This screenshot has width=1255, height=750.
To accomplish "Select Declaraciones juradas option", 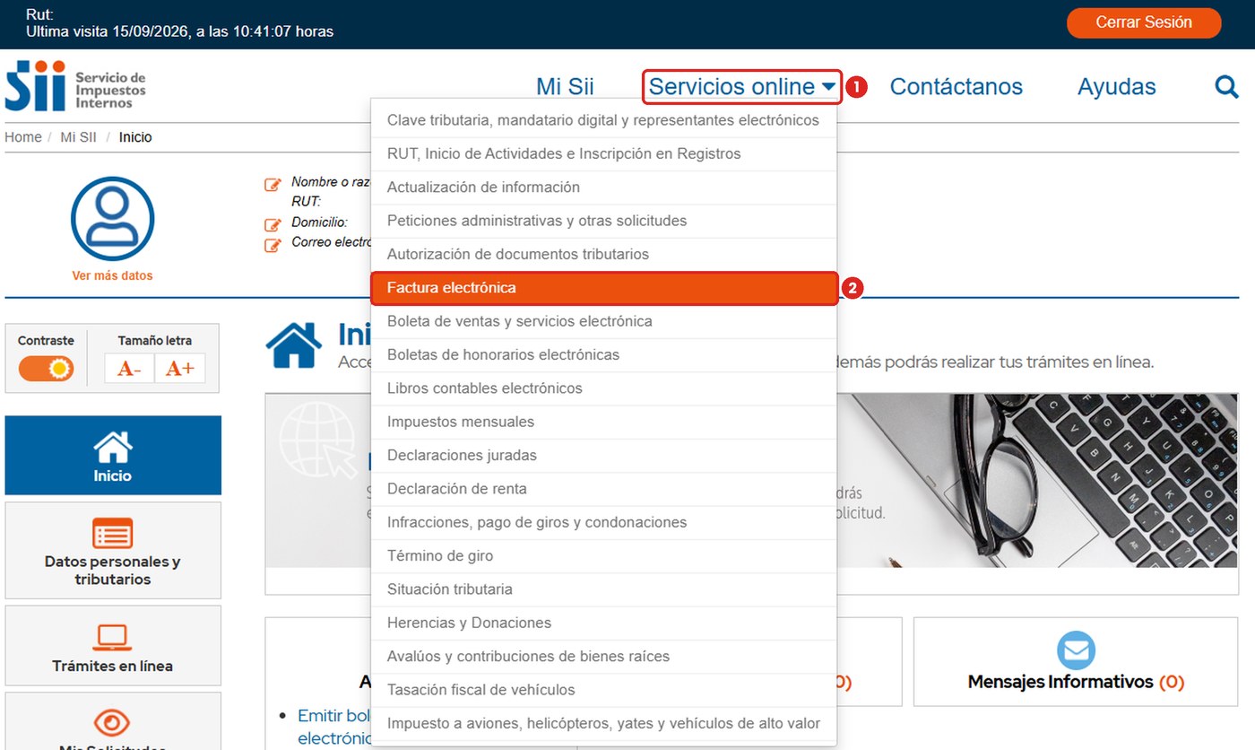I will point(604,456).
